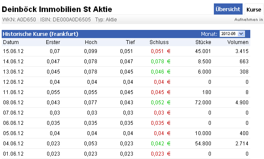Click the Aufnehmen in link
264x159 pixels.
tap(249, 20)
